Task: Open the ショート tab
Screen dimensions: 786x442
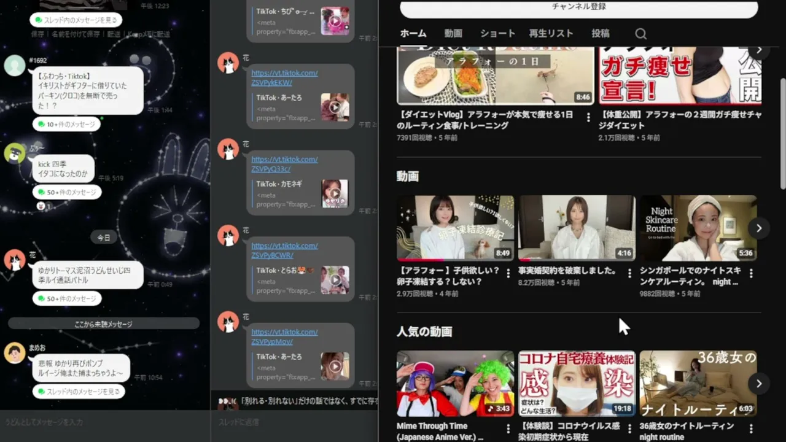Action: [497, 34]
